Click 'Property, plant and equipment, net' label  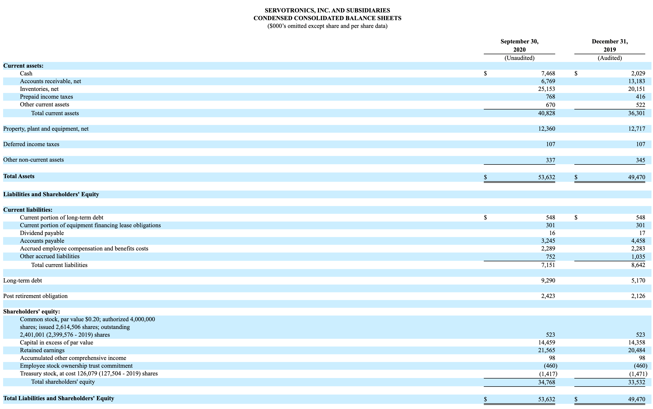(46, 129)
